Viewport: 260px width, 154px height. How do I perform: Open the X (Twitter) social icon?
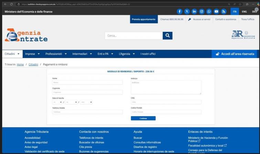[187, 11]
